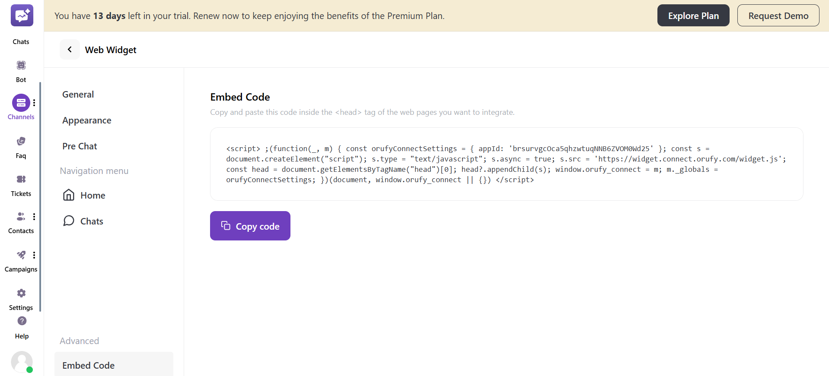Open the Campaigns options menu
Screen dimensions: 829x376
pyautogui.click(x=34, y=255)
